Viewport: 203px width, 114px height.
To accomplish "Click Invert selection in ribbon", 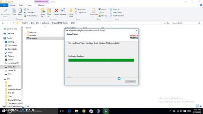I will 117,16.
